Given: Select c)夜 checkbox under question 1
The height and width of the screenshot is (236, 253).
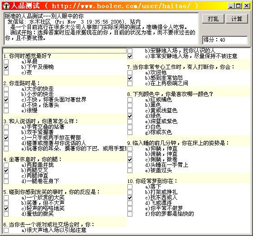Looking at the screenshot, I should click(6, 72).
